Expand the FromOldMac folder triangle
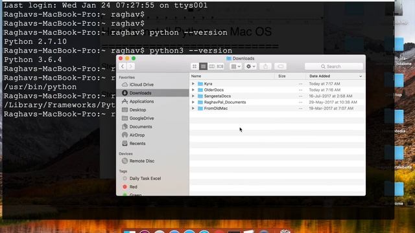 (x=193, y=108)
